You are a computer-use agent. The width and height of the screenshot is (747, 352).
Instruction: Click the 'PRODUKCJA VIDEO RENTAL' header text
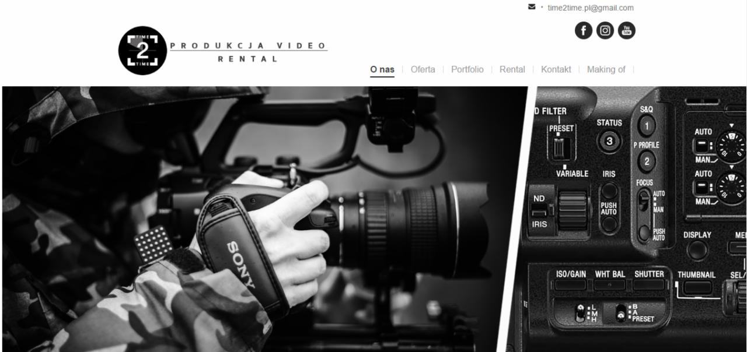pyautogui.click(x=248, y=51)
